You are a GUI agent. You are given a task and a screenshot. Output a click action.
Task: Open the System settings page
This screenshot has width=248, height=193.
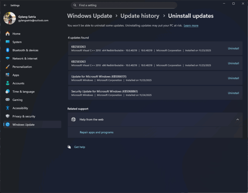(17, 42)
